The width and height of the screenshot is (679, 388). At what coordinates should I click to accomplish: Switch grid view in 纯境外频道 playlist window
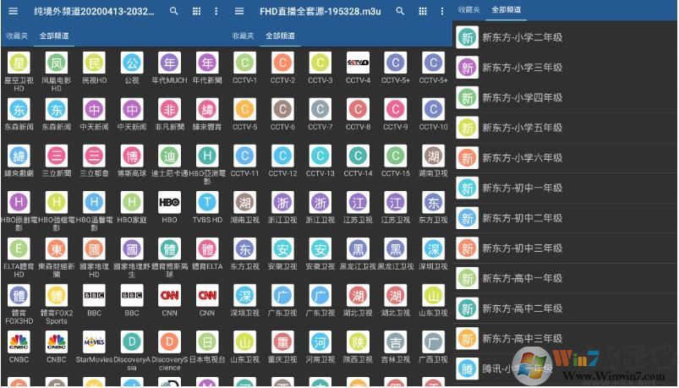tap(197, 11)
